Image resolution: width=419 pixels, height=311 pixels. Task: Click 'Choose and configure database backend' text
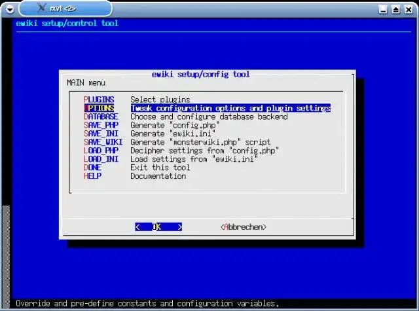click(x=209, y=117)
